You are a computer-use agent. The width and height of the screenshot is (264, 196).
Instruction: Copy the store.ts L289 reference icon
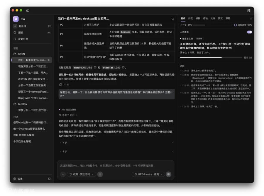[123, 68]
